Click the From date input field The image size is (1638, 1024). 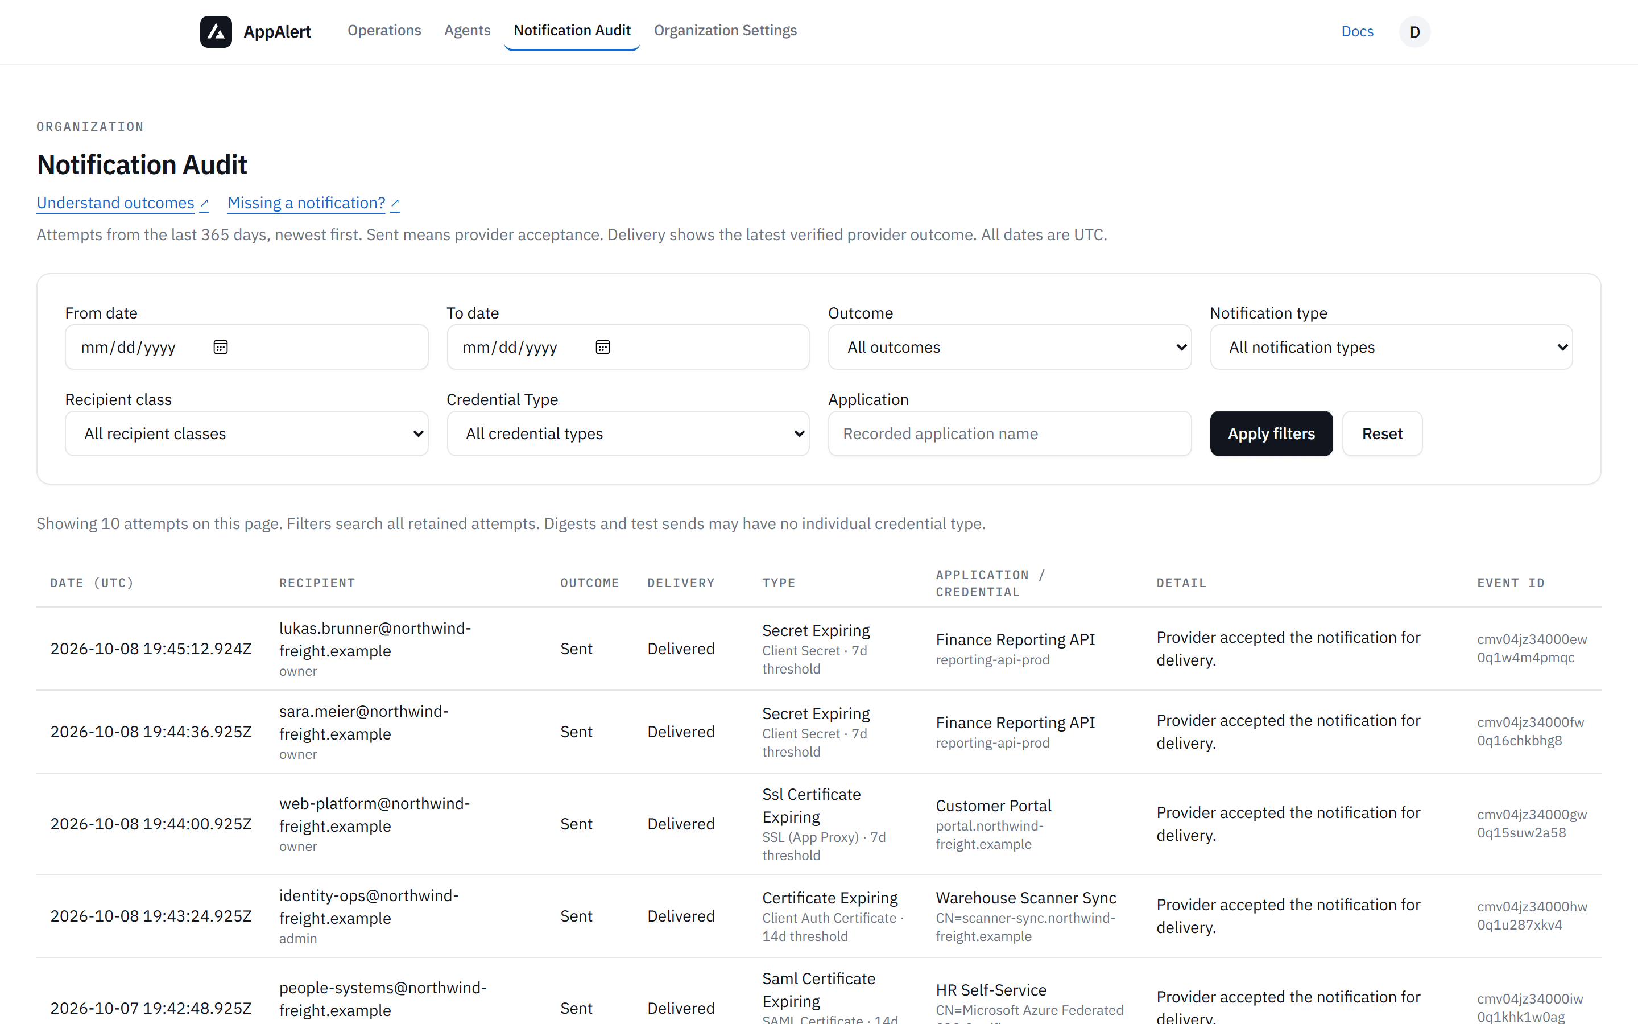246,348
